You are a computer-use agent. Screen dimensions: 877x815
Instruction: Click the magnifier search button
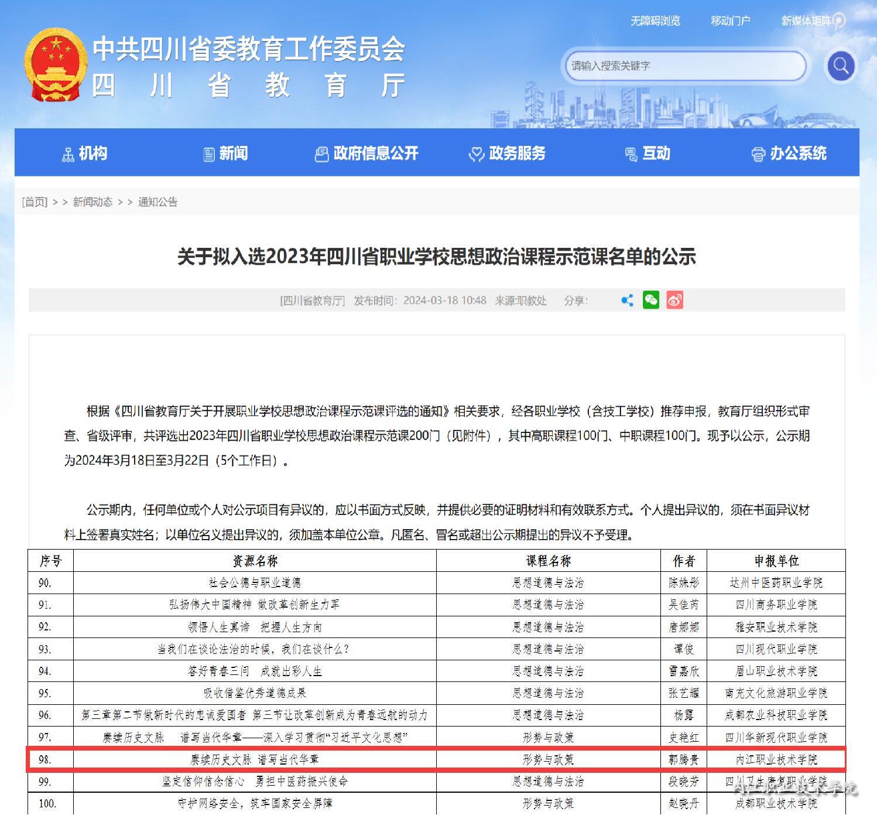pyautogui.click(x=841, y=66)
